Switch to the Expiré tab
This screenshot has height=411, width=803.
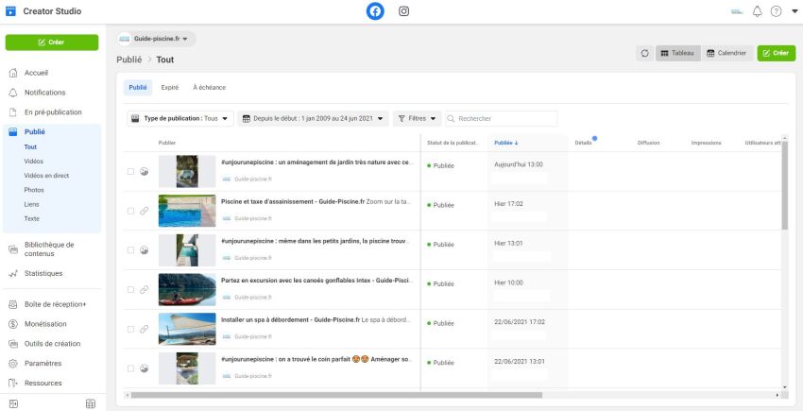click(170, 87)
